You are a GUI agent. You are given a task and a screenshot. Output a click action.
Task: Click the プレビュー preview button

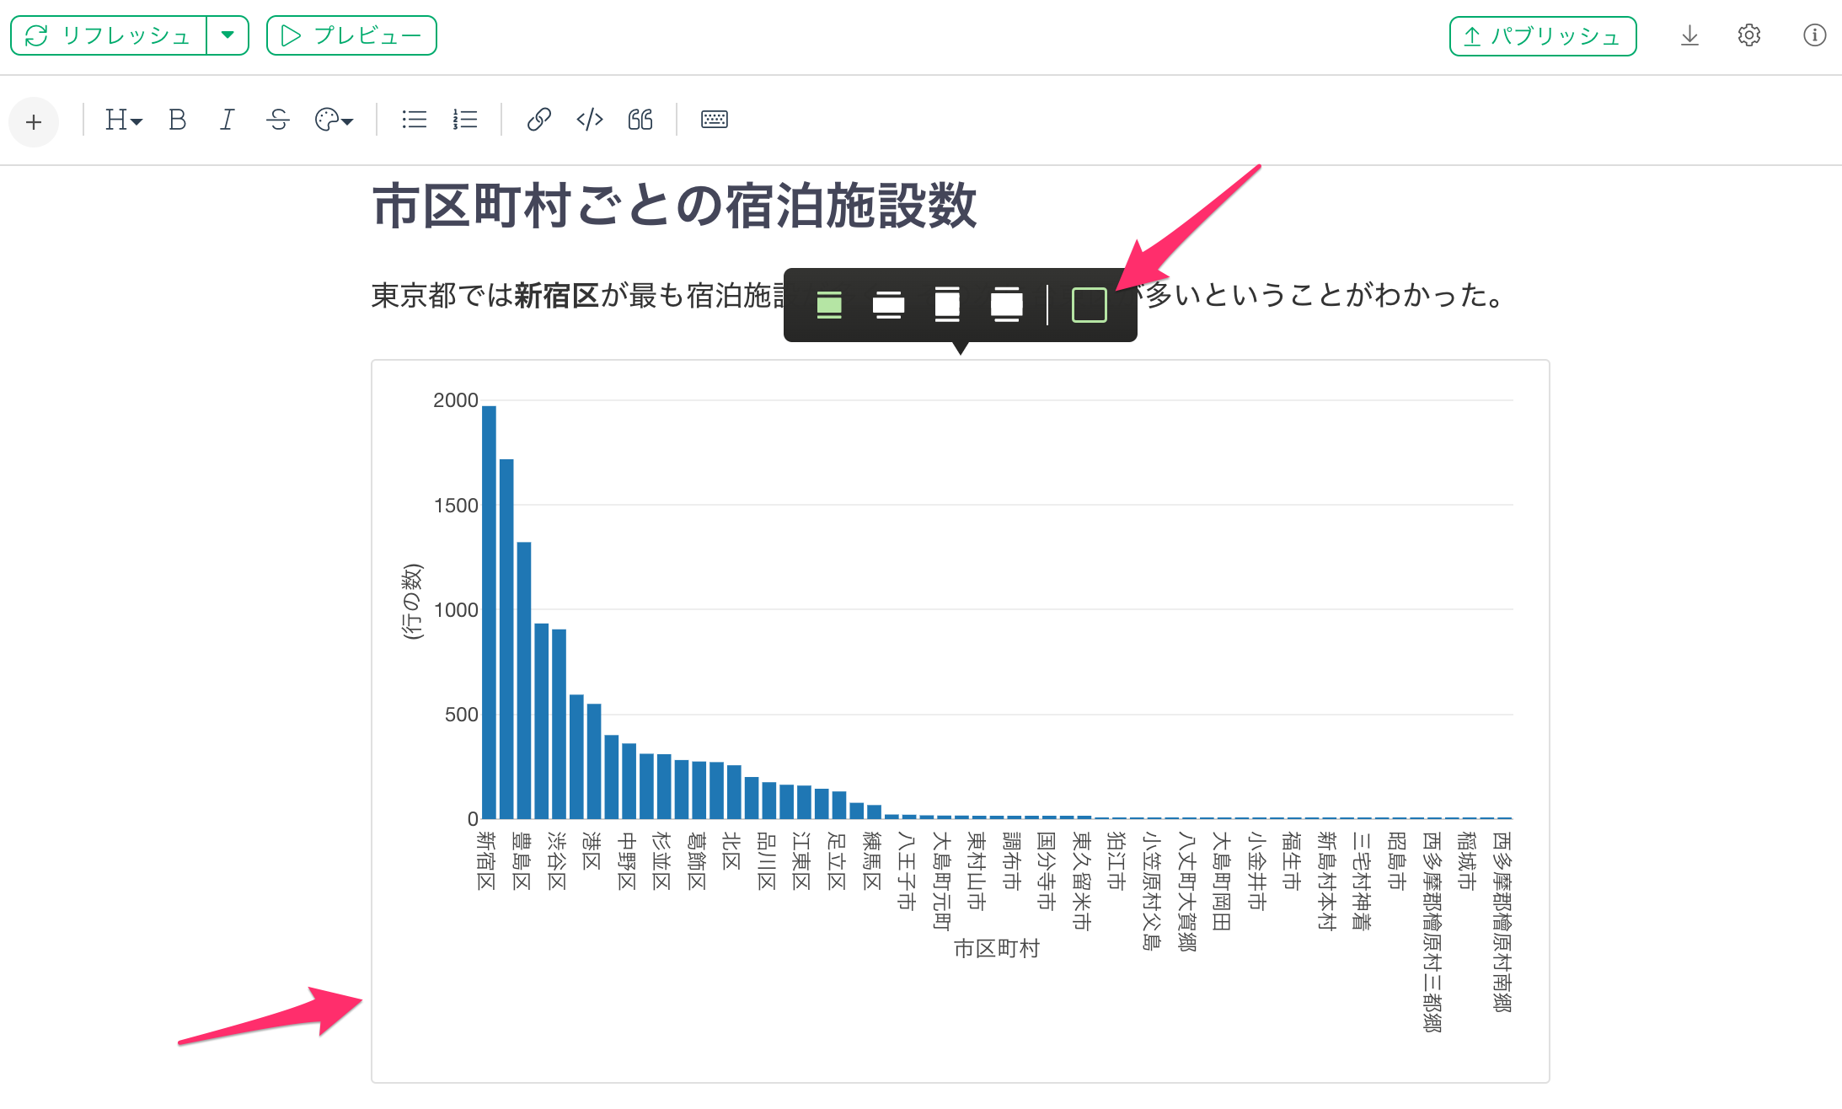tap(351, 35)
